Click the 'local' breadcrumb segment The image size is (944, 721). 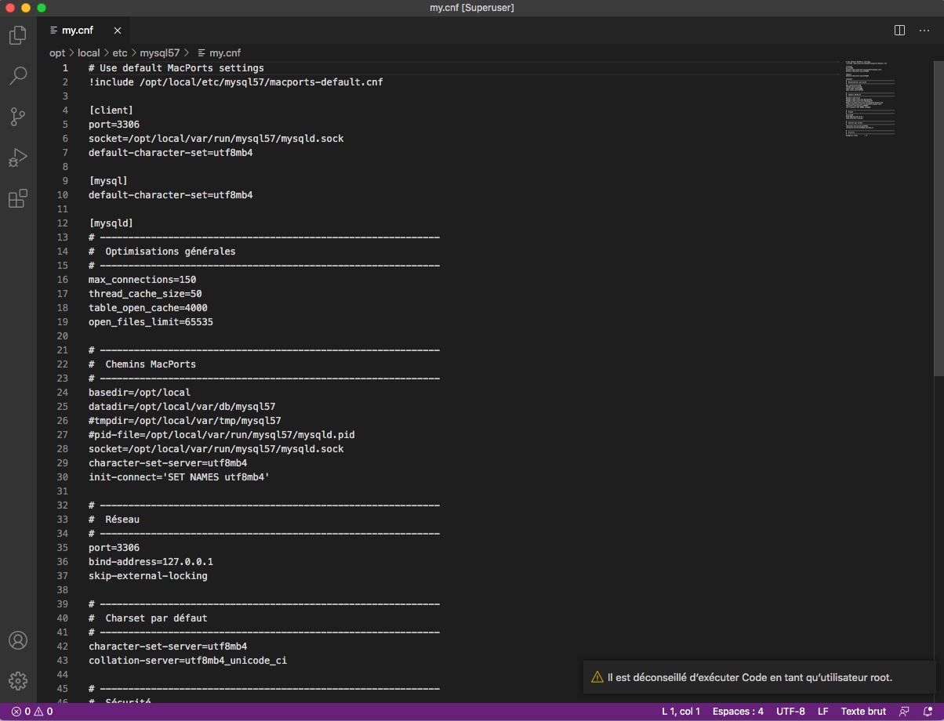pyautogui.click(x=89, y=53)
